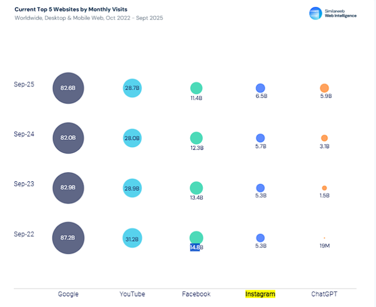Click the highlighted Instagram axis label
The width and height of the screenshot is (376, 307).
(x=260, y=294)
